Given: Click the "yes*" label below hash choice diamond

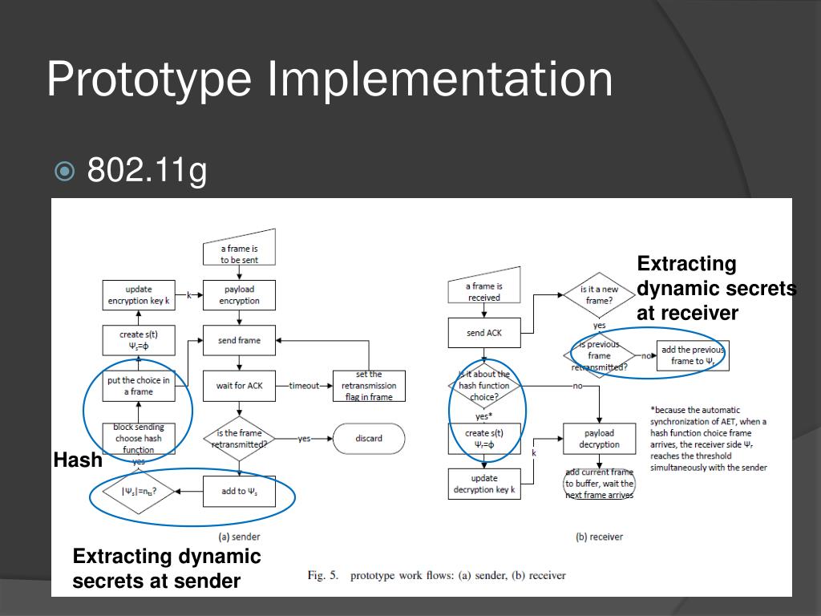Looking at the screenshot, I should (x=483, y=416).
